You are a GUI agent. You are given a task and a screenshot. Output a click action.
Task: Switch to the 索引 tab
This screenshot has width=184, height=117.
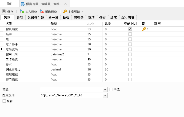pyautogui.click(x=20, y=18)
